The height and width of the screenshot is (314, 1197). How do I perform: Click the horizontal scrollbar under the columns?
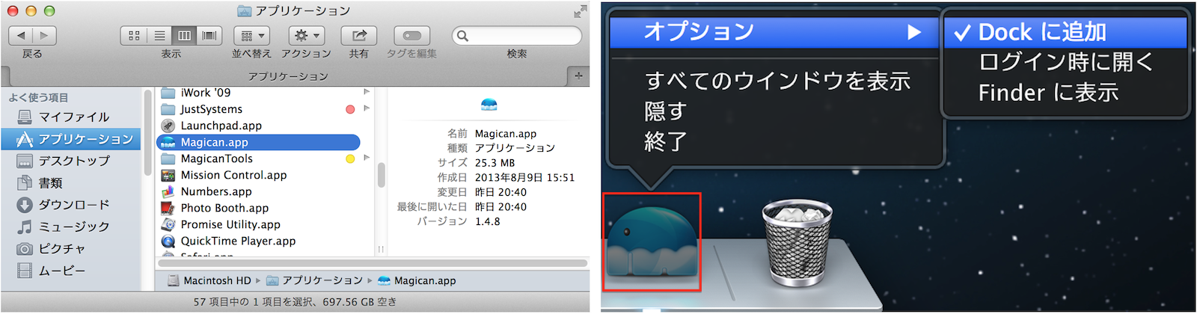(373, 263)
